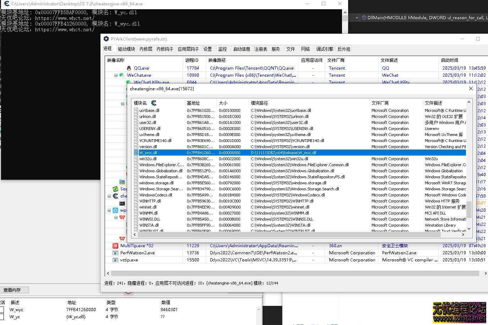Tick the W_yc address entry checkbox
Viewport: 488px width, 325px height.
tap(2, 317)
